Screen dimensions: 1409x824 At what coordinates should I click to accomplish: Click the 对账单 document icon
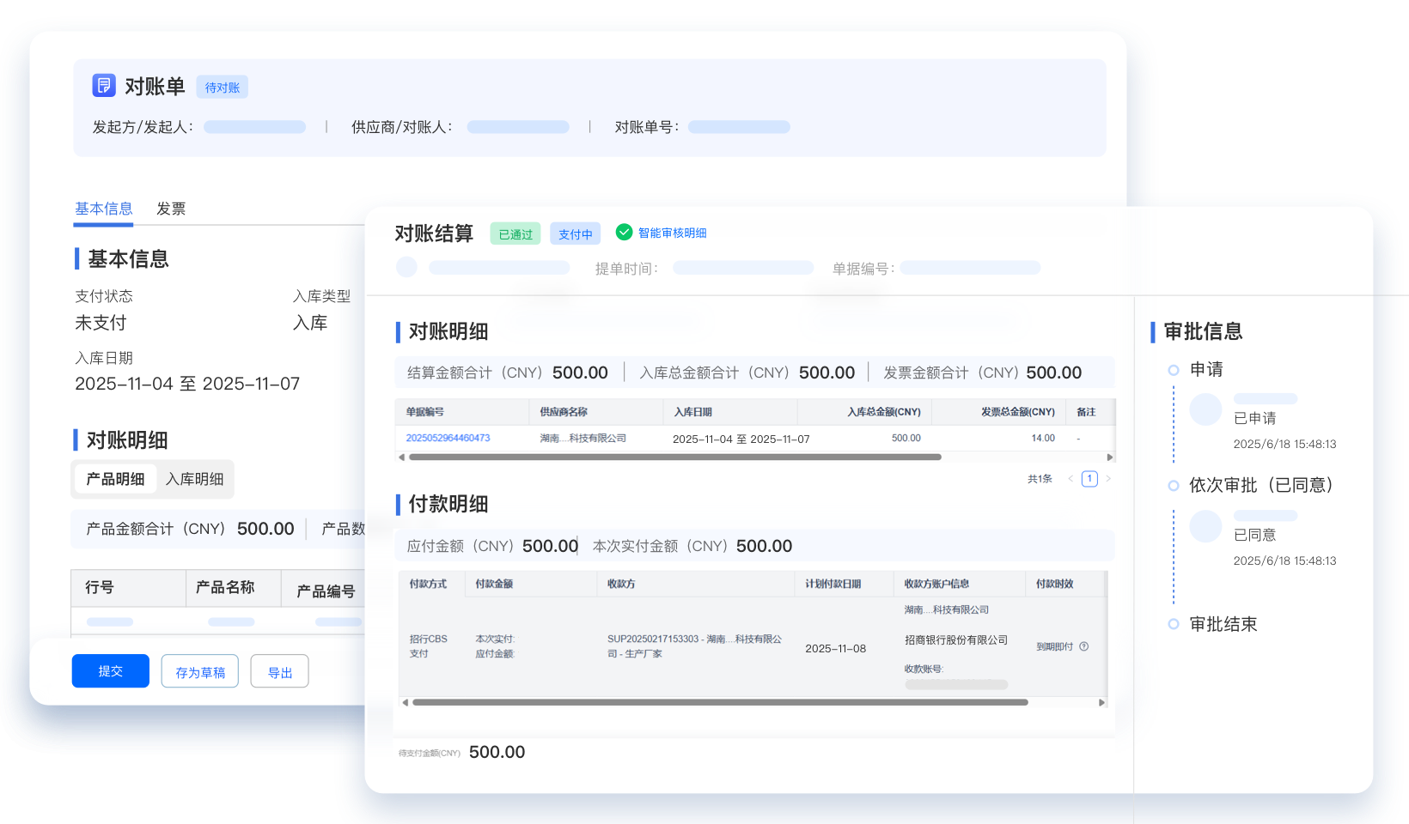point(104,86)
